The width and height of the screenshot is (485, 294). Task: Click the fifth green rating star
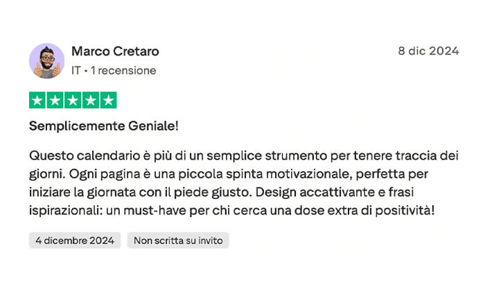(x=108, y=101)
